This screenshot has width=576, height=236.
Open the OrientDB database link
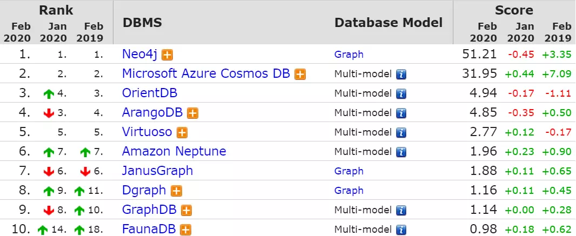(x=150, y=93)
